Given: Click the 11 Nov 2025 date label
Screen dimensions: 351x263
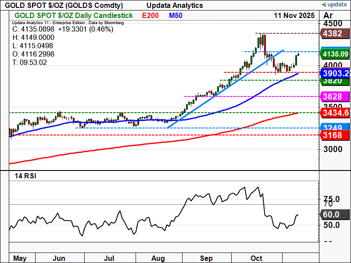Looking at the screenshot, I should (294, 15).
